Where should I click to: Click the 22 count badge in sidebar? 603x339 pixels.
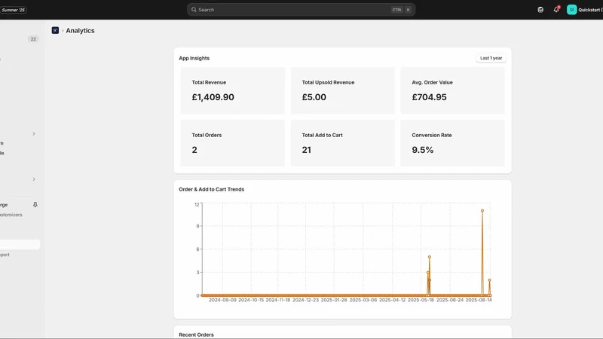click(x=33, y=39)
